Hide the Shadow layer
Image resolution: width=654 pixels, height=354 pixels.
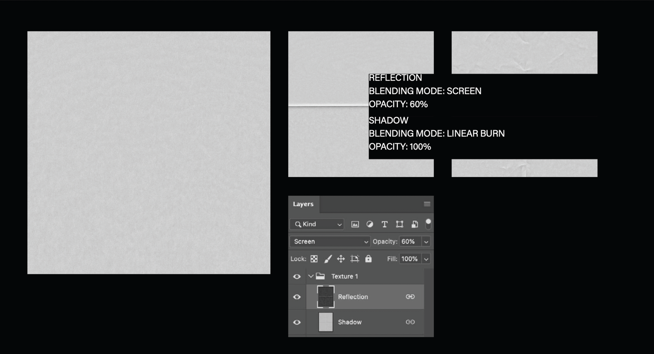297,322
